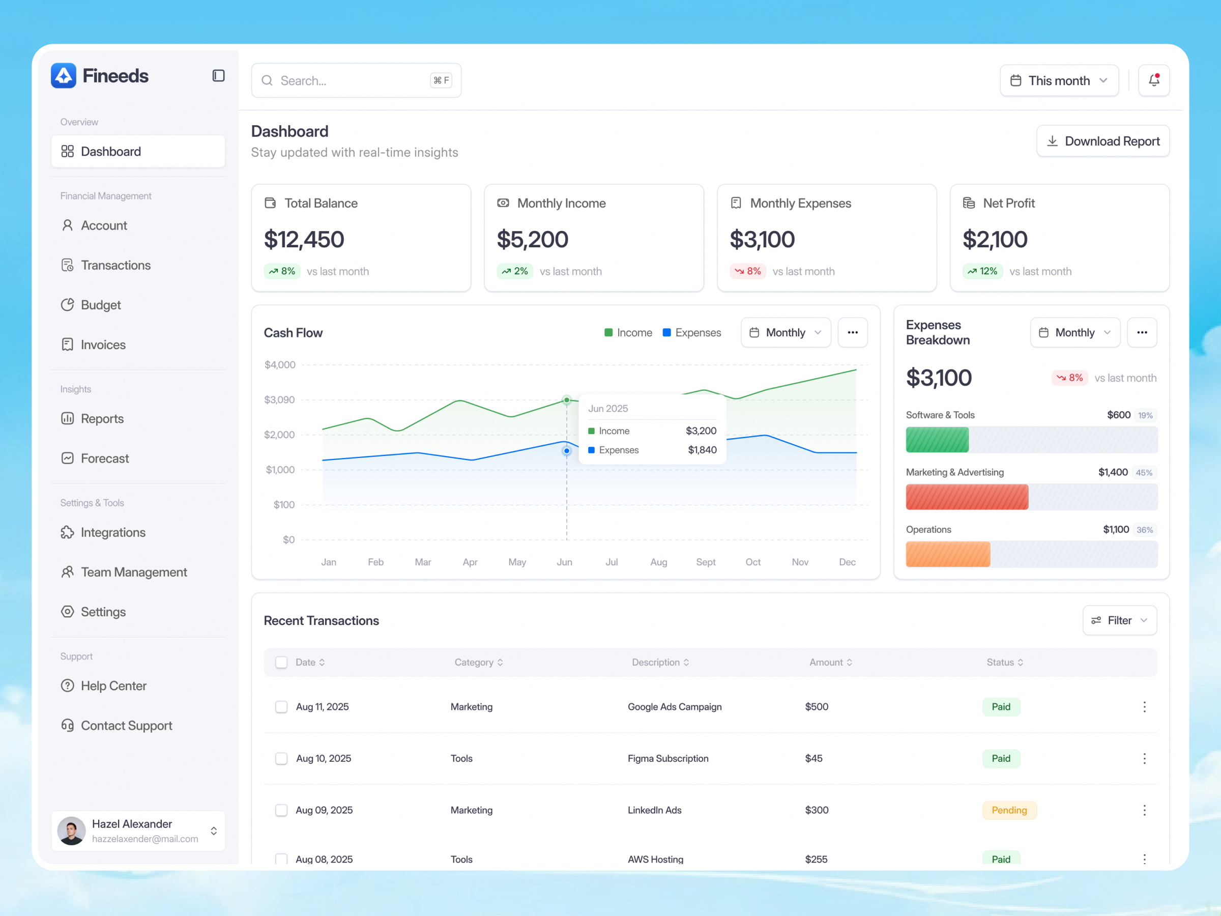Screen dimensions: 1221x916
Task: Check the Google Ads Campaign transaction checkbox
Action: pyautogui.click(x=281, y=707)
